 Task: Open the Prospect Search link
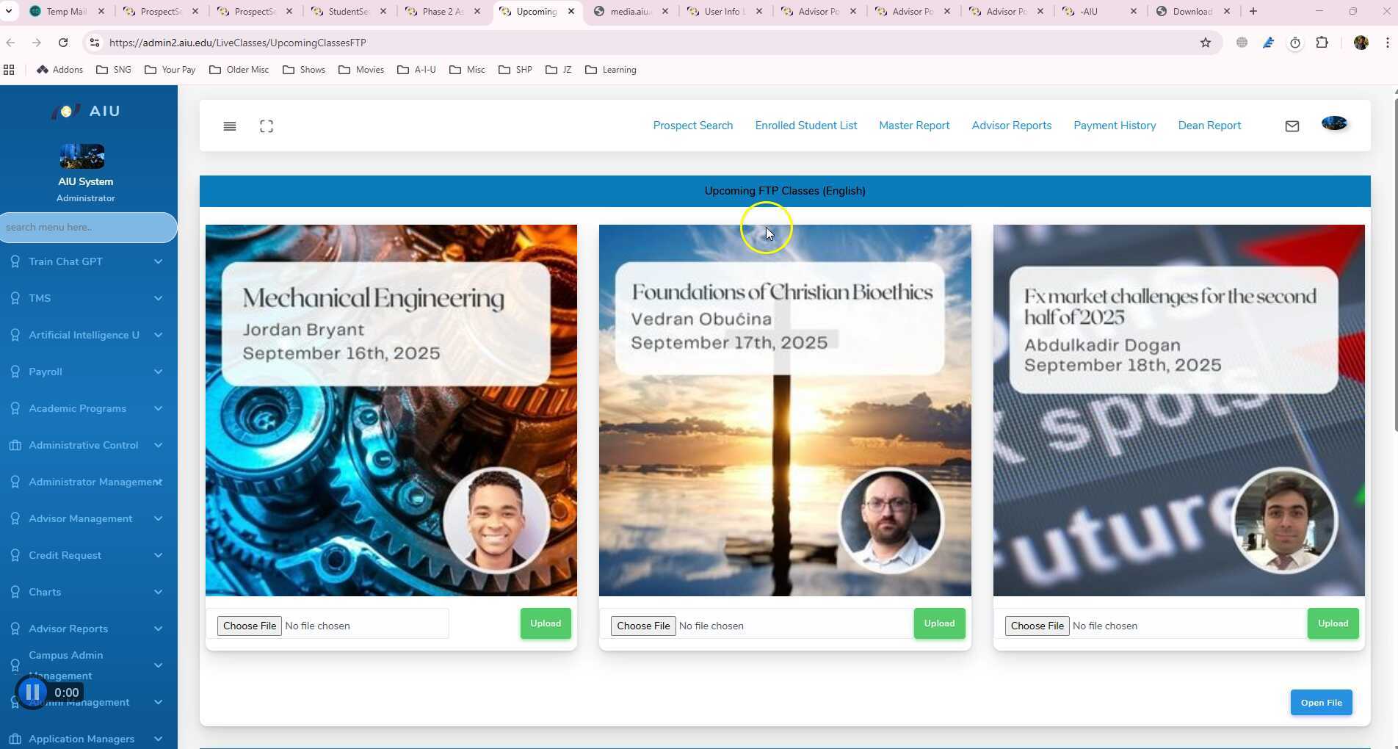coord(692,126)
